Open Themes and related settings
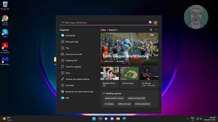The image size is (218, 122). tap(78, 79)
